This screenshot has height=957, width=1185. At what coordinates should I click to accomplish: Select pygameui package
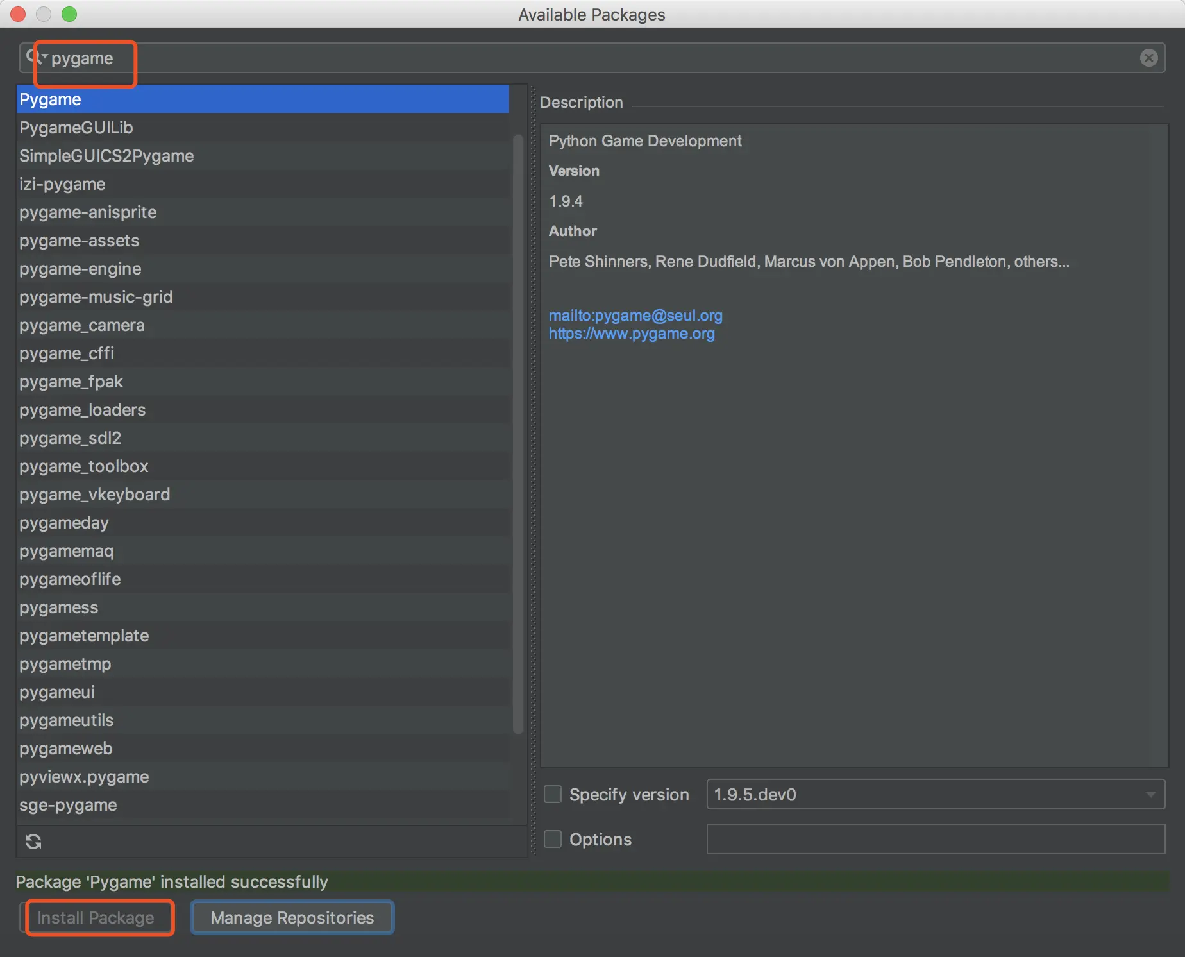pos(263,692)
